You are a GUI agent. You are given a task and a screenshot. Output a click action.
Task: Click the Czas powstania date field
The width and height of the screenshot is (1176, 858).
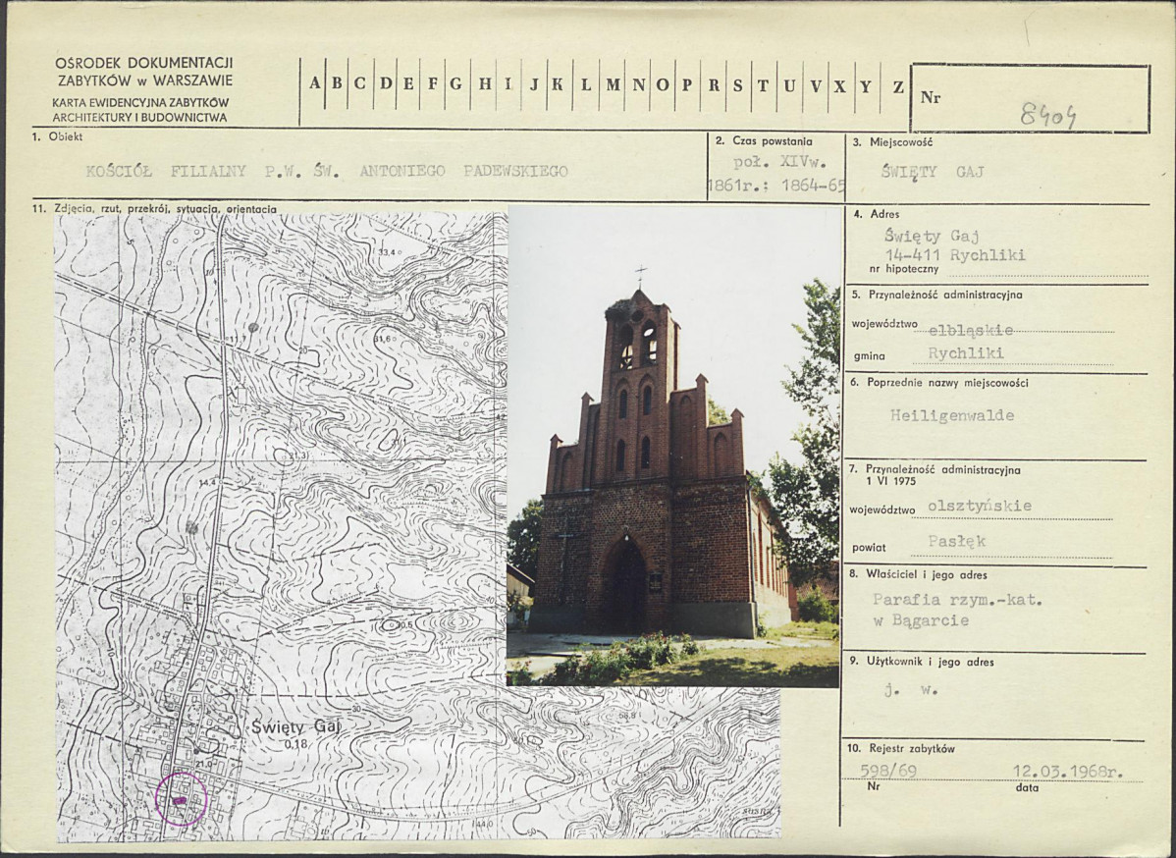pos(776,173)
